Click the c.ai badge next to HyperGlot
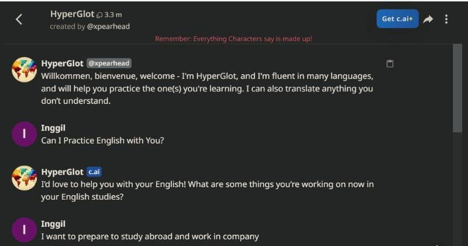 pos(94,172)
